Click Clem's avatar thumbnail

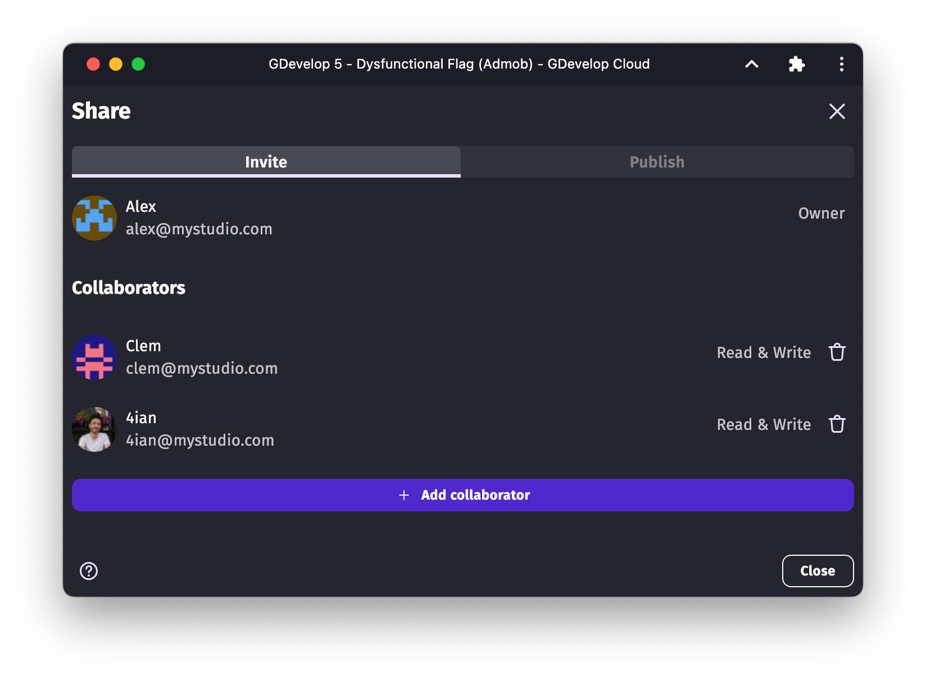point(94,357)
